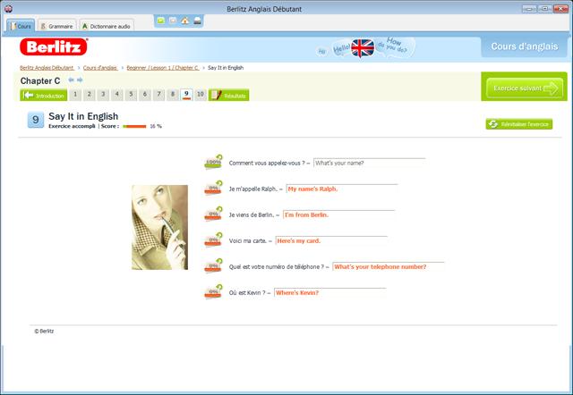Image resolution: width=573 pixels, height=395 pixels.
Task: Jump to exercise 10
Action: click(201, 95)
